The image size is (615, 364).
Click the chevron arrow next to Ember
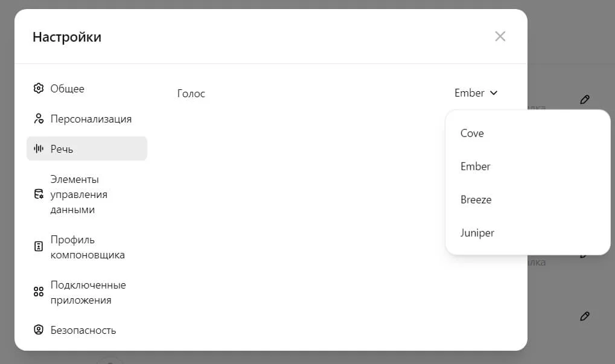coord(494,93)
